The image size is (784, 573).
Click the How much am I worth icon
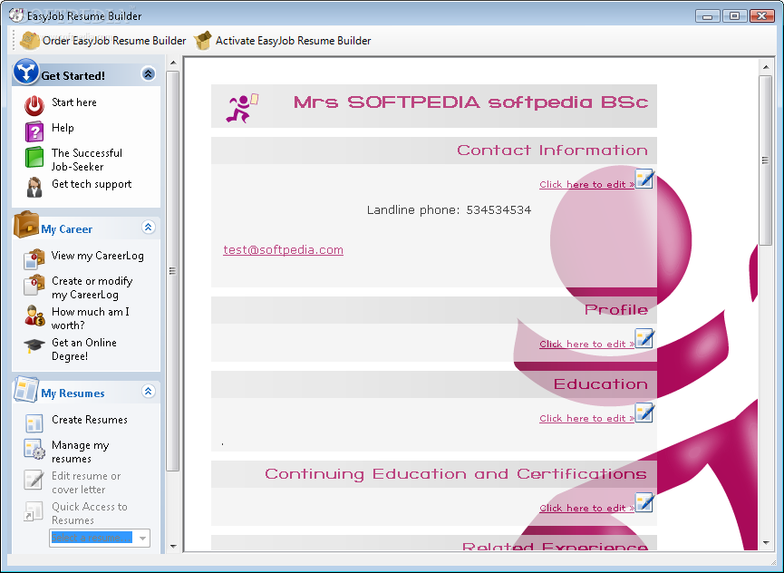(x=35, y=316)
